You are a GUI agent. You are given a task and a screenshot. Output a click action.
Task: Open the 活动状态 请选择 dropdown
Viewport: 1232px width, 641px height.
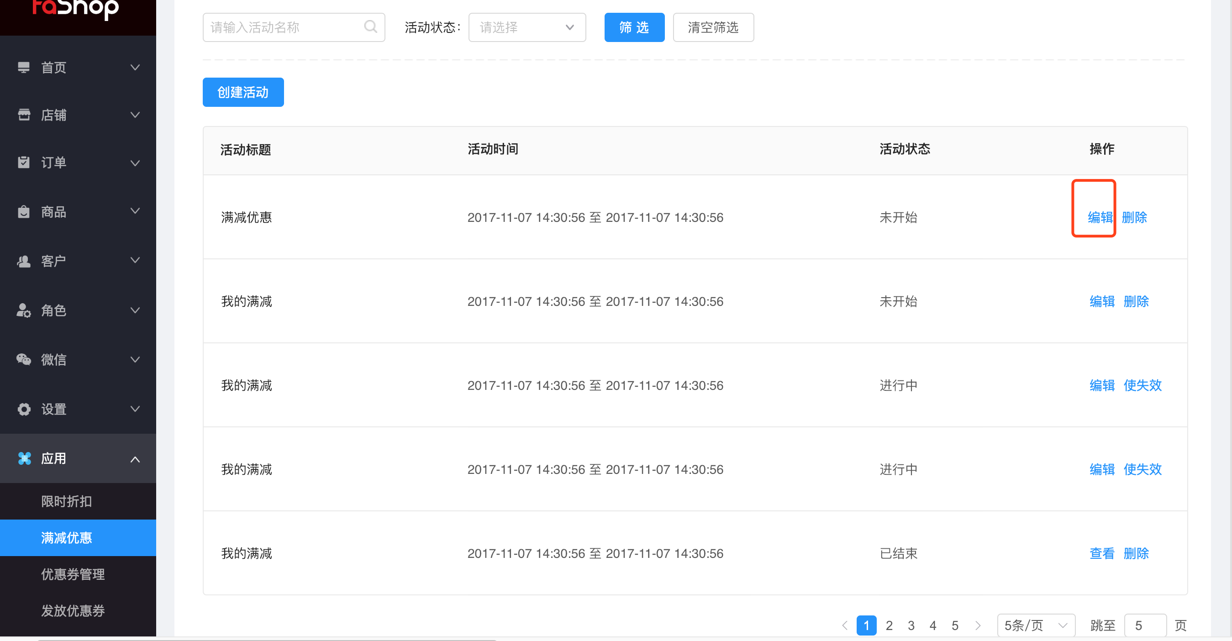point(526,27)
